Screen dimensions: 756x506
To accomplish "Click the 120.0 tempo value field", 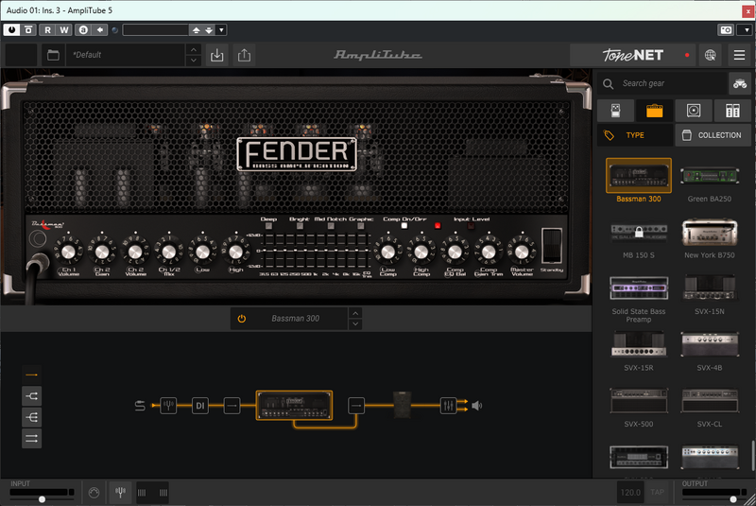I will [630, 492].
